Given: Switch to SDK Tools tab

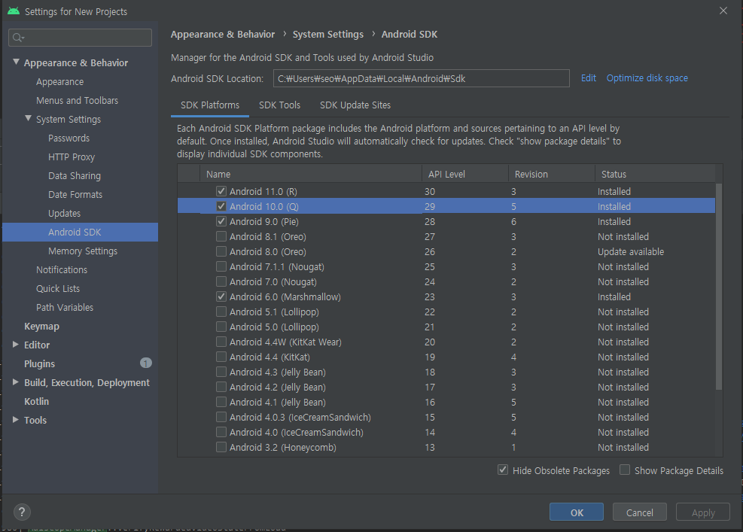Looking at the screenshot, I should point(279,105).
